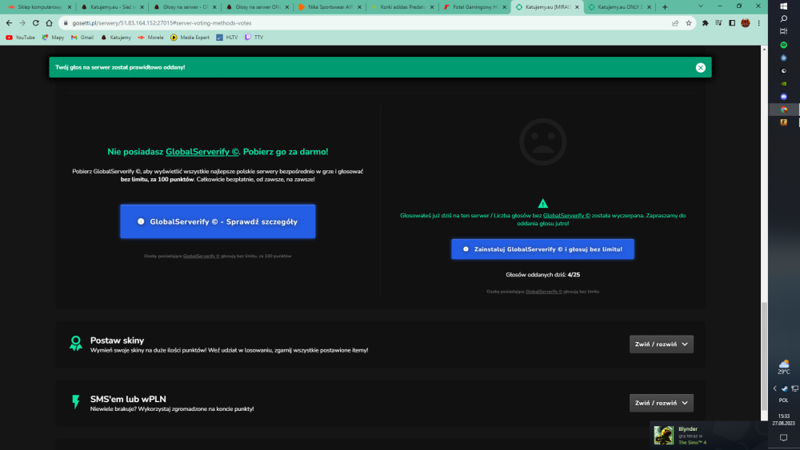The image size is (800, 450).
Task: Close the Nike Sportswear AIR tab
Action: tap(359, 7)
